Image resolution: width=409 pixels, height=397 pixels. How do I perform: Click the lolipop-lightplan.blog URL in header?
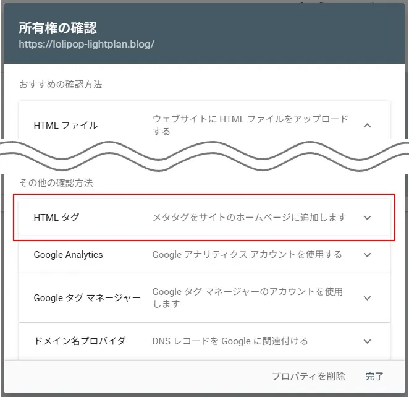[x=86, y=45]
